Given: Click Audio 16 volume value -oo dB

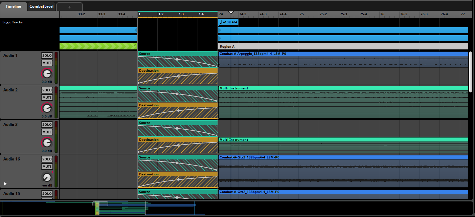Looking at the screenshot, I should (47, 186).
